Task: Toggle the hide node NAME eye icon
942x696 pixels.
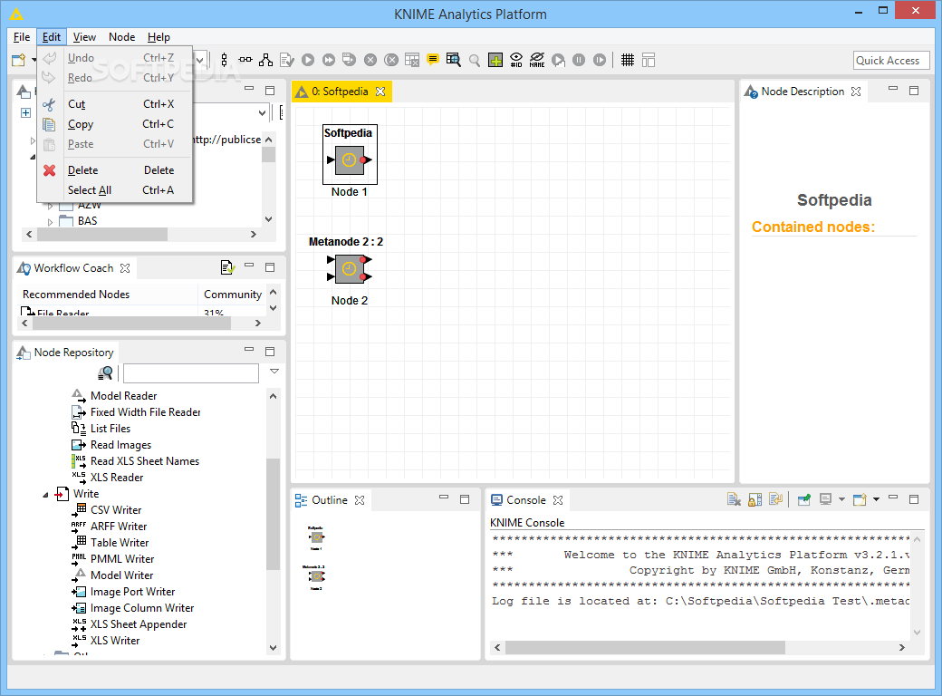Action: click(x=537, y=60)
